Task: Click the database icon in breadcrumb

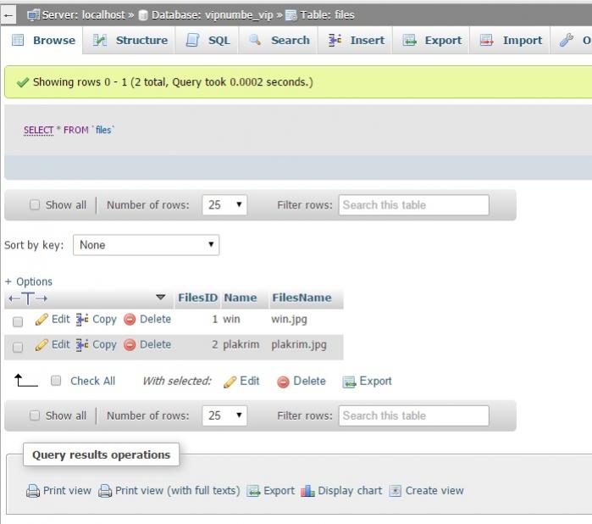Action: tap(143, 15)
